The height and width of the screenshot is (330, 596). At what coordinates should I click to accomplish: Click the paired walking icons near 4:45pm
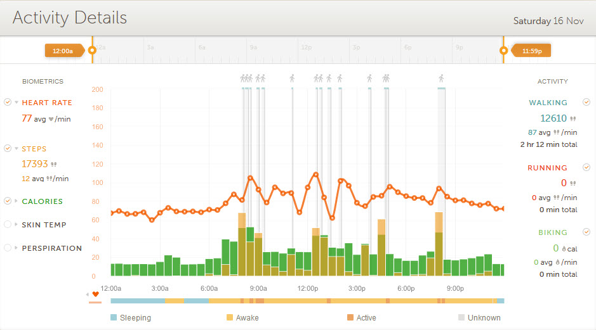(x=386, y=79)
